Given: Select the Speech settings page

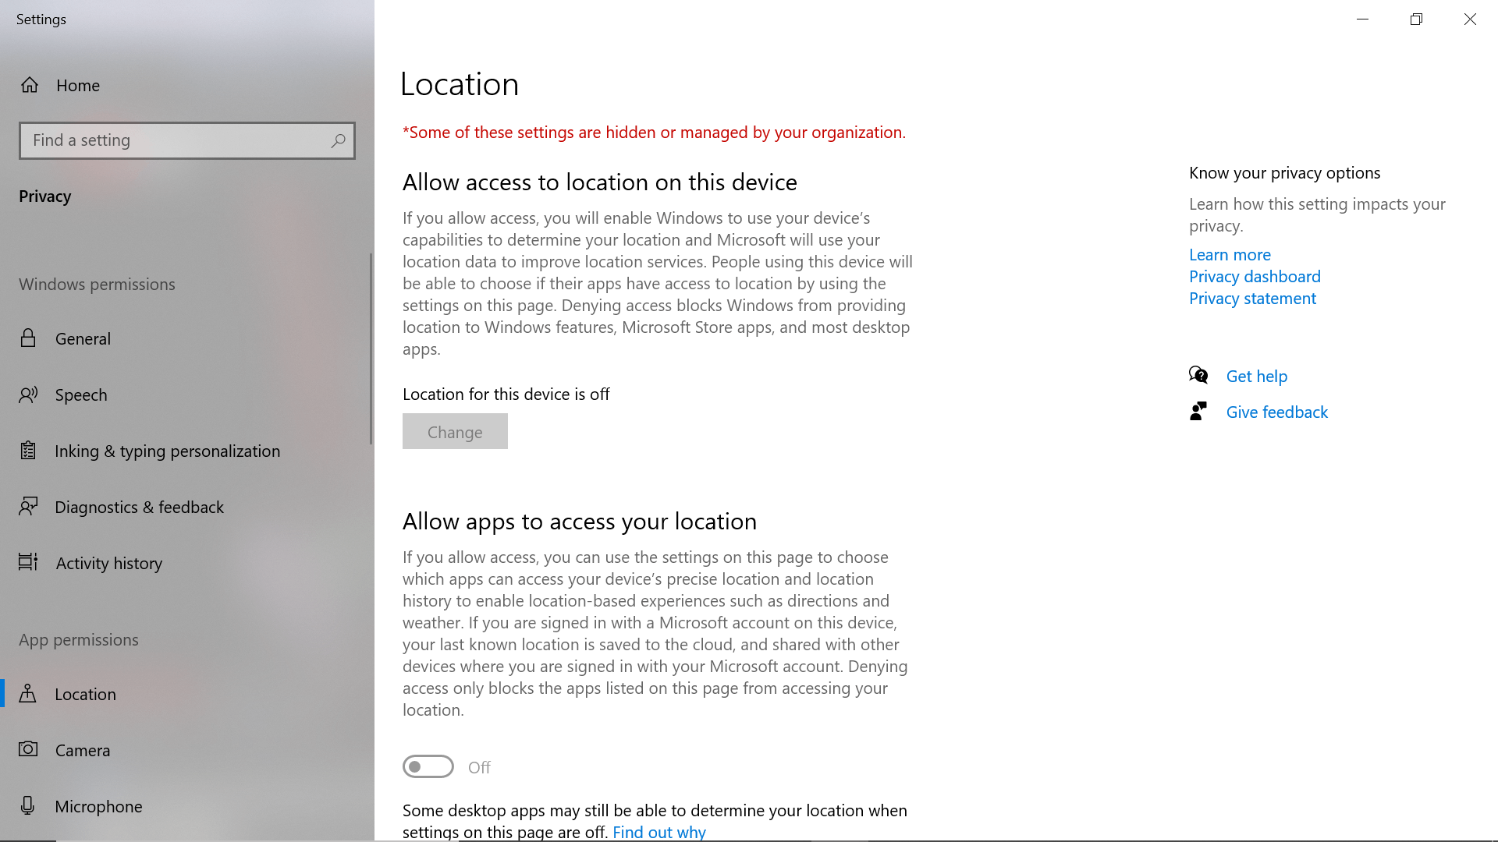Looking at the screenshot, I should (81, 395).
